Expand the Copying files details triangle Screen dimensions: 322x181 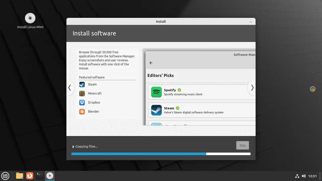click(73, 147)
